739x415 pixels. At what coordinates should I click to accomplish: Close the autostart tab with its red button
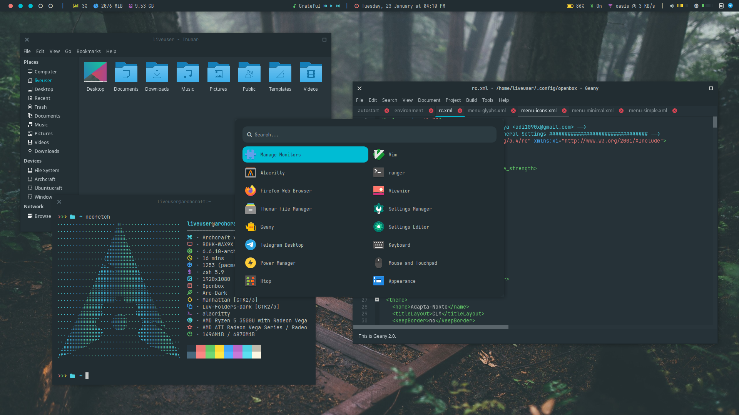click(387, 111)
